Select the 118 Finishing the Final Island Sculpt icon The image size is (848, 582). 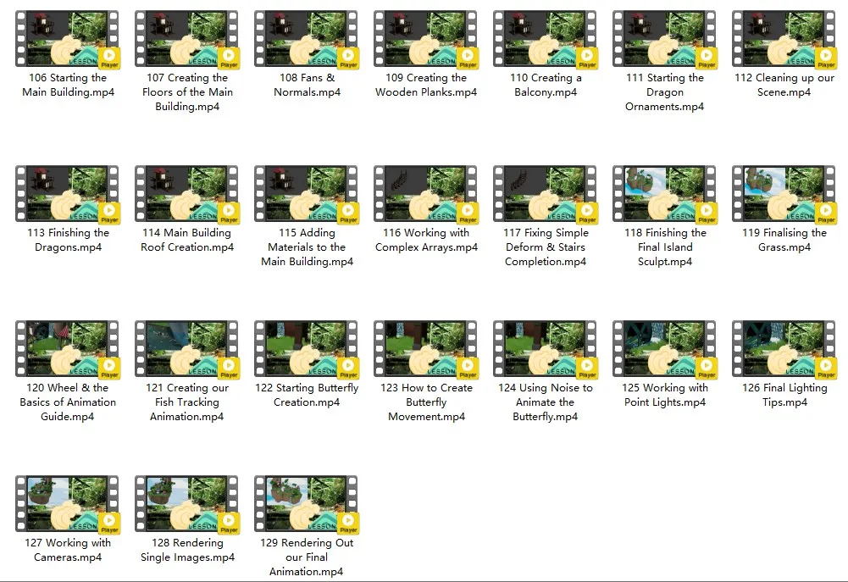(x=665, y=194)
